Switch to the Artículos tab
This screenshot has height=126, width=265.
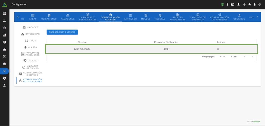(130, 17)
